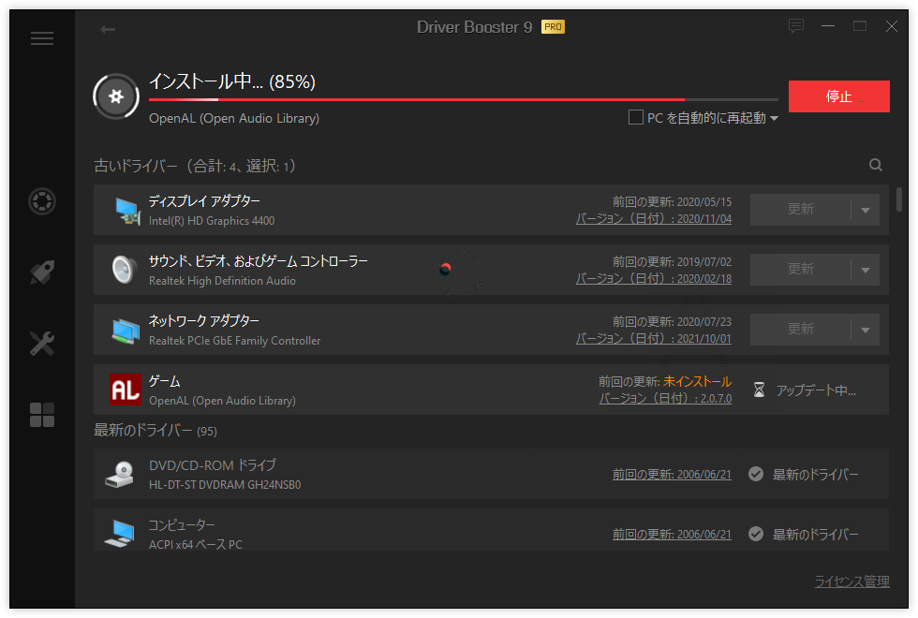The width and height of the screenshot is (918, 618).
Task: Click the search magnifier icon
Action: click(x=875, y=165)
